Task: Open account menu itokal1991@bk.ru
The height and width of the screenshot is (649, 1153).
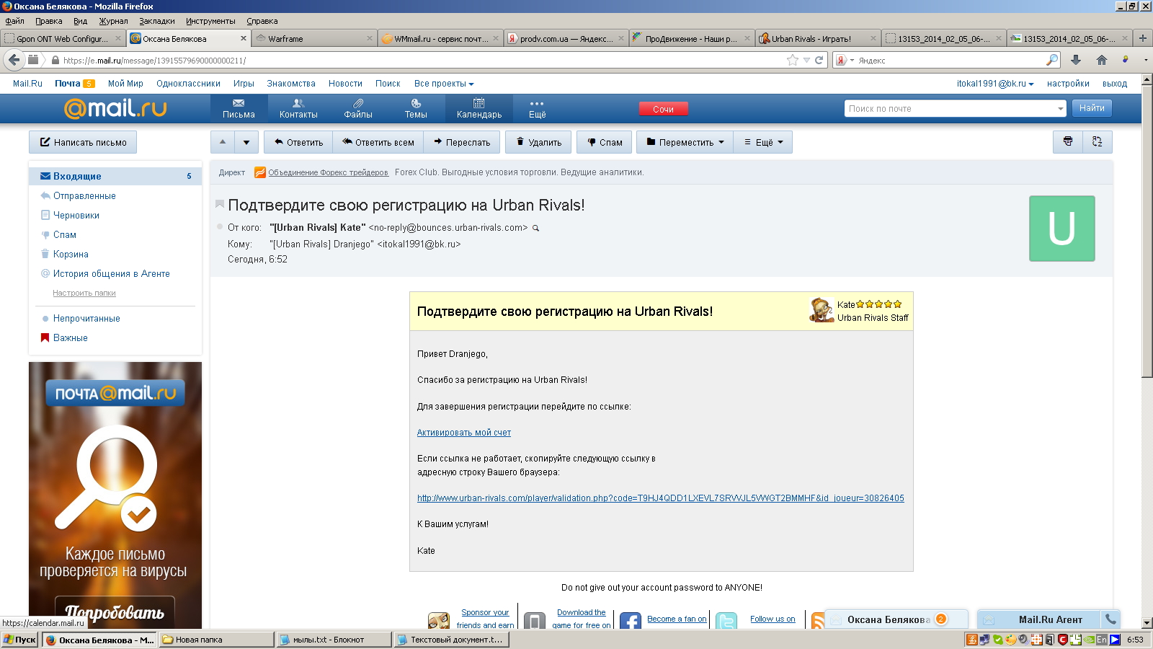Action: coord(995,84)
